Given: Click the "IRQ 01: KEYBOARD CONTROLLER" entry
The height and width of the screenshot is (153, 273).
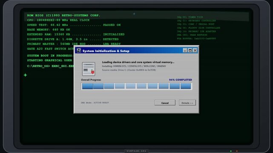Looking at the screenshot, I should tap(196, 21).
